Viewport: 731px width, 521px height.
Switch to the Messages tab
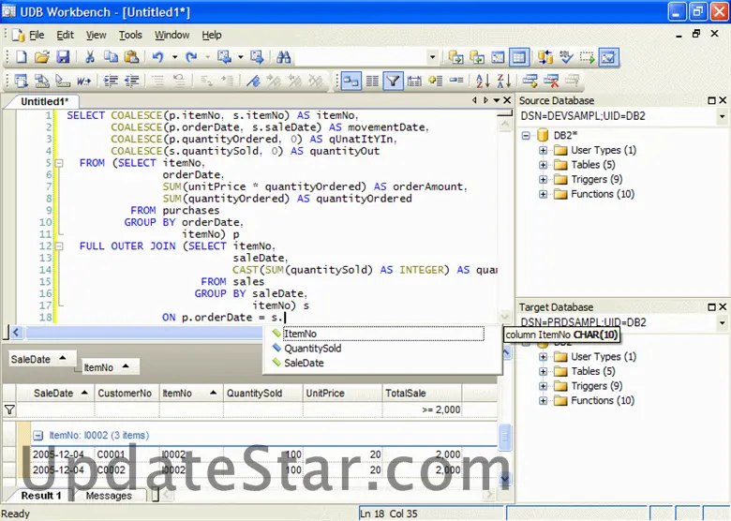click(x=109, y=496)
